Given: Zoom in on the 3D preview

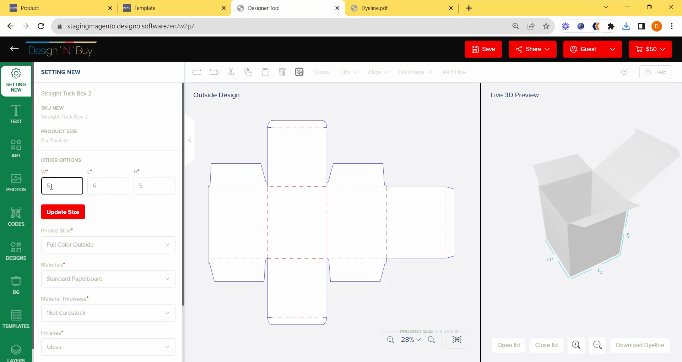Looking at the screenshot, I should pos(576,345).
